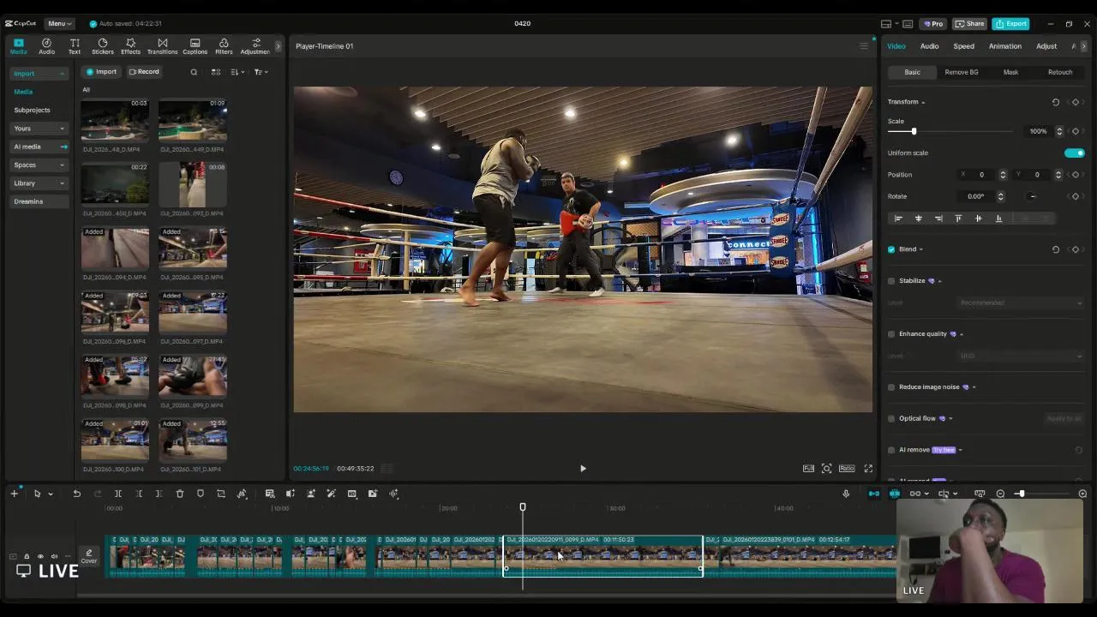Open the Remove BG sub-tab
1097x617 pixels.
tap(961, 72)
